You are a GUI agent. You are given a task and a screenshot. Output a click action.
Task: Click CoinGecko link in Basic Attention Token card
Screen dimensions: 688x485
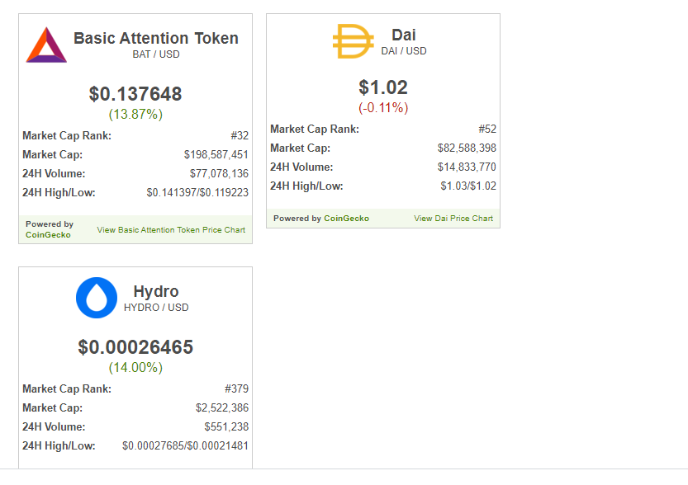(x=48, y=235)
